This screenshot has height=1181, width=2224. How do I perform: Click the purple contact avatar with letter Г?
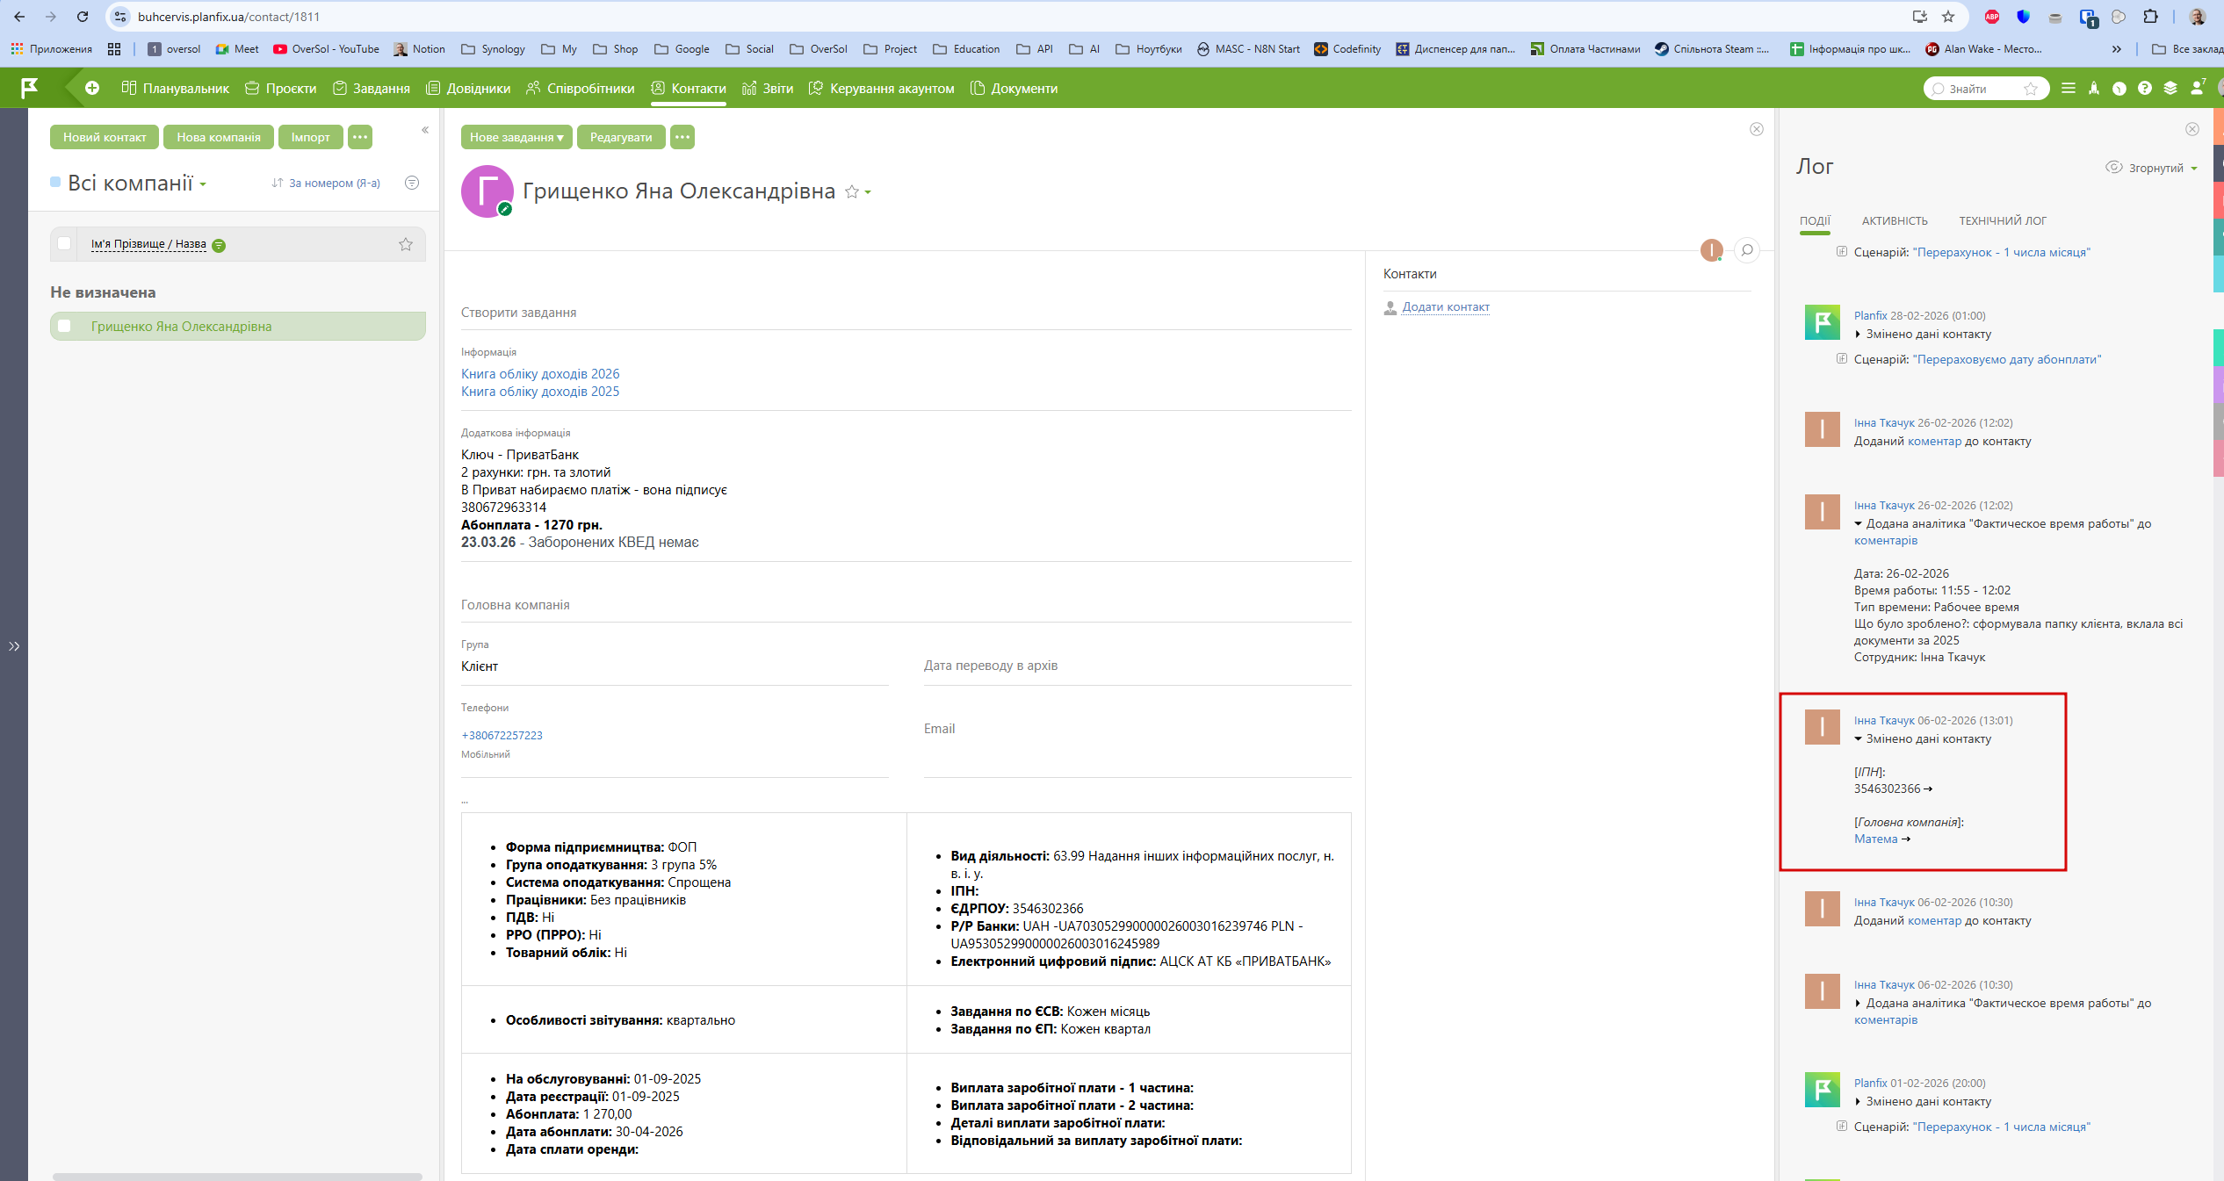(x=487, y=191)
